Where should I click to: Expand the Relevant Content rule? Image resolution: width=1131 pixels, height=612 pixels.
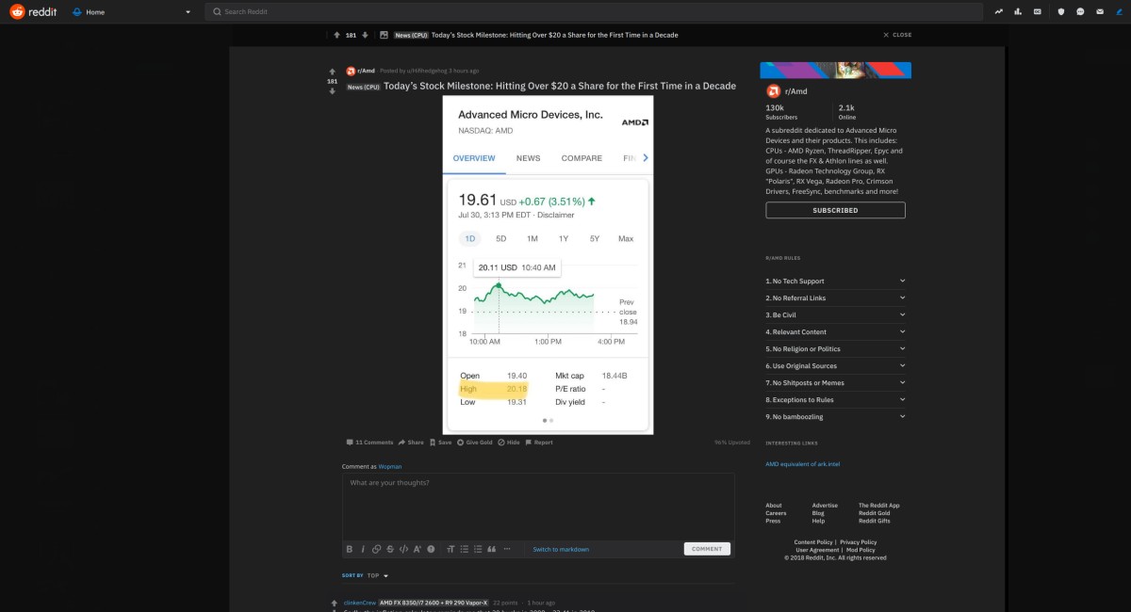[x=835, y=331]
